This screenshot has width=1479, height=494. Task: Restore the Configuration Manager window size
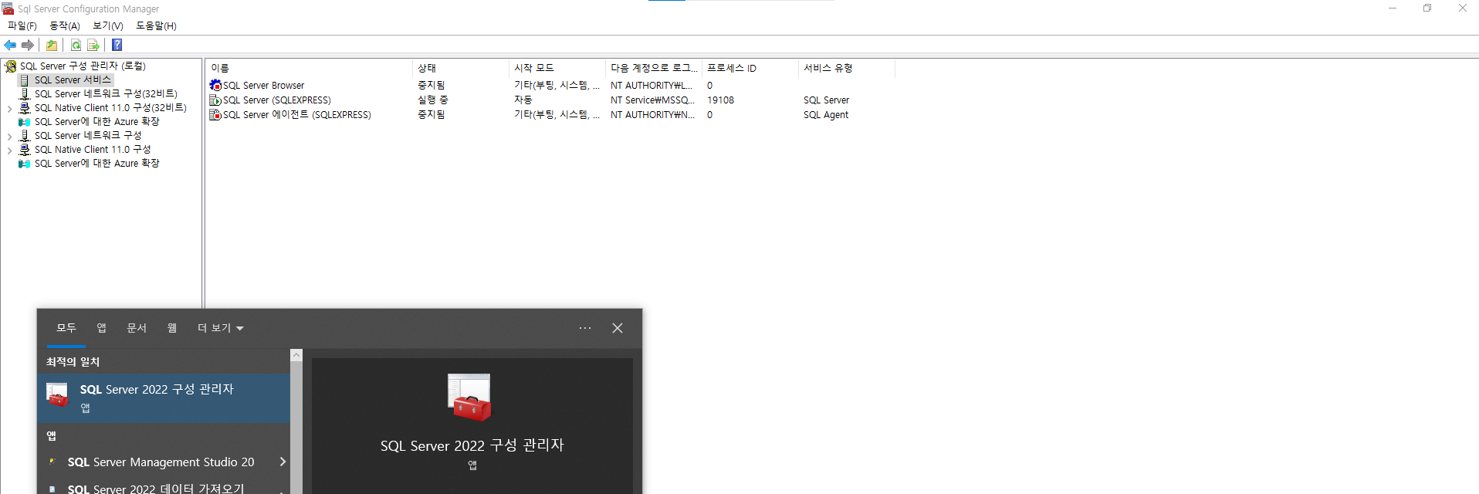pos(1427,8)
